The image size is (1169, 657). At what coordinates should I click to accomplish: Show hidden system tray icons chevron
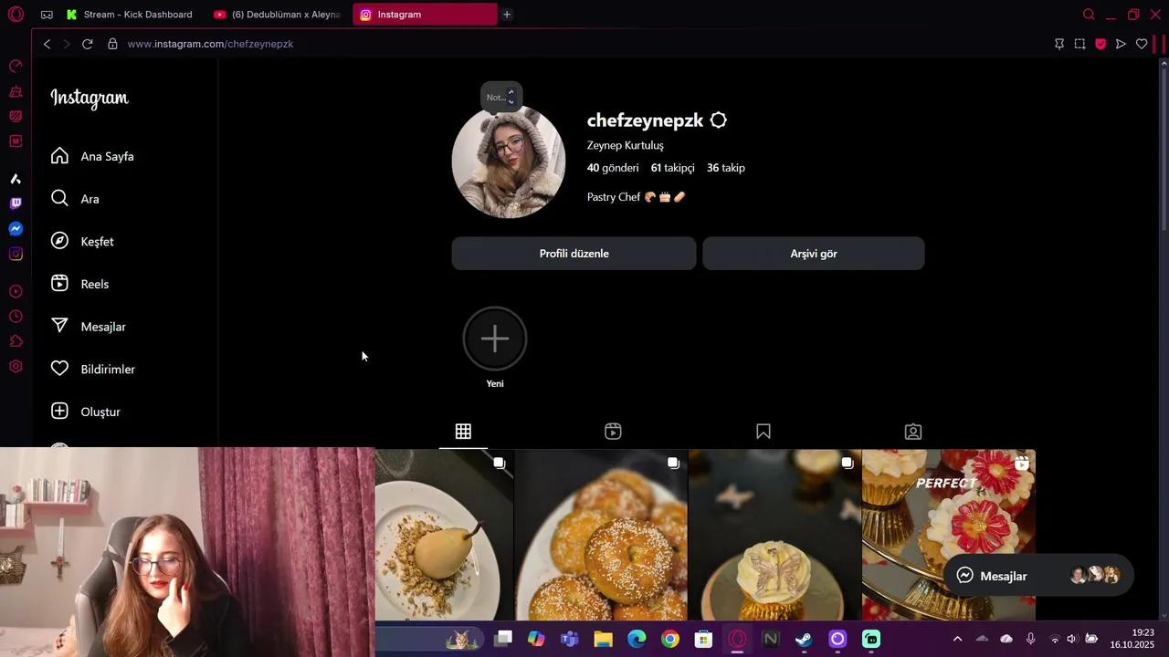click(x=957, y=639)
